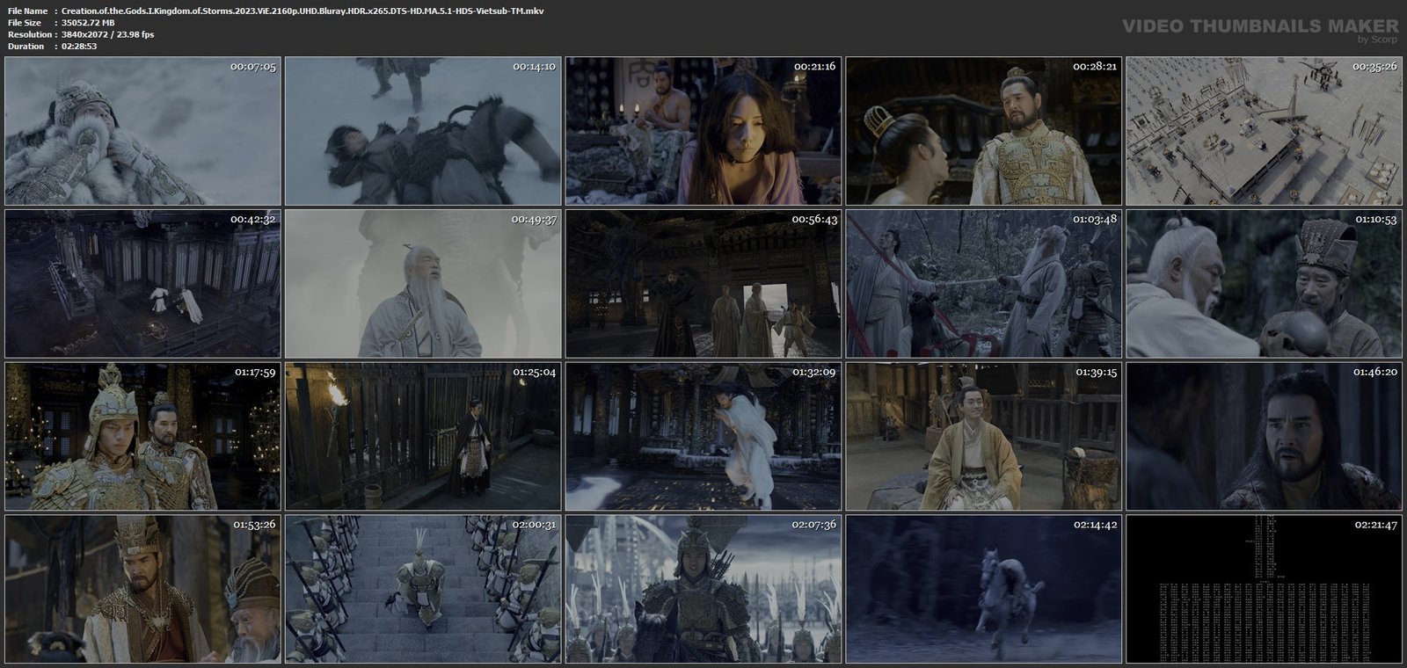1407x668 pixels.
Task: Select the thumbnail stamped 00:49:37
Action: coord(423,284)
